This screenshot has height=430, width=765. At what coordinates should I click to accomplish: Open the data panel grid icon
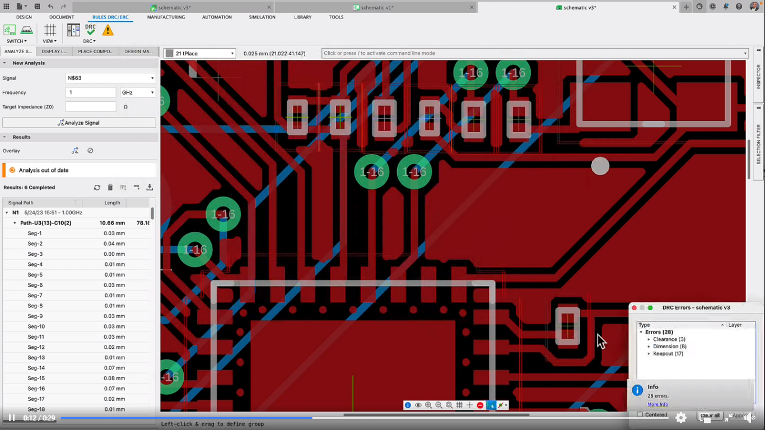(x=6, y=7)
